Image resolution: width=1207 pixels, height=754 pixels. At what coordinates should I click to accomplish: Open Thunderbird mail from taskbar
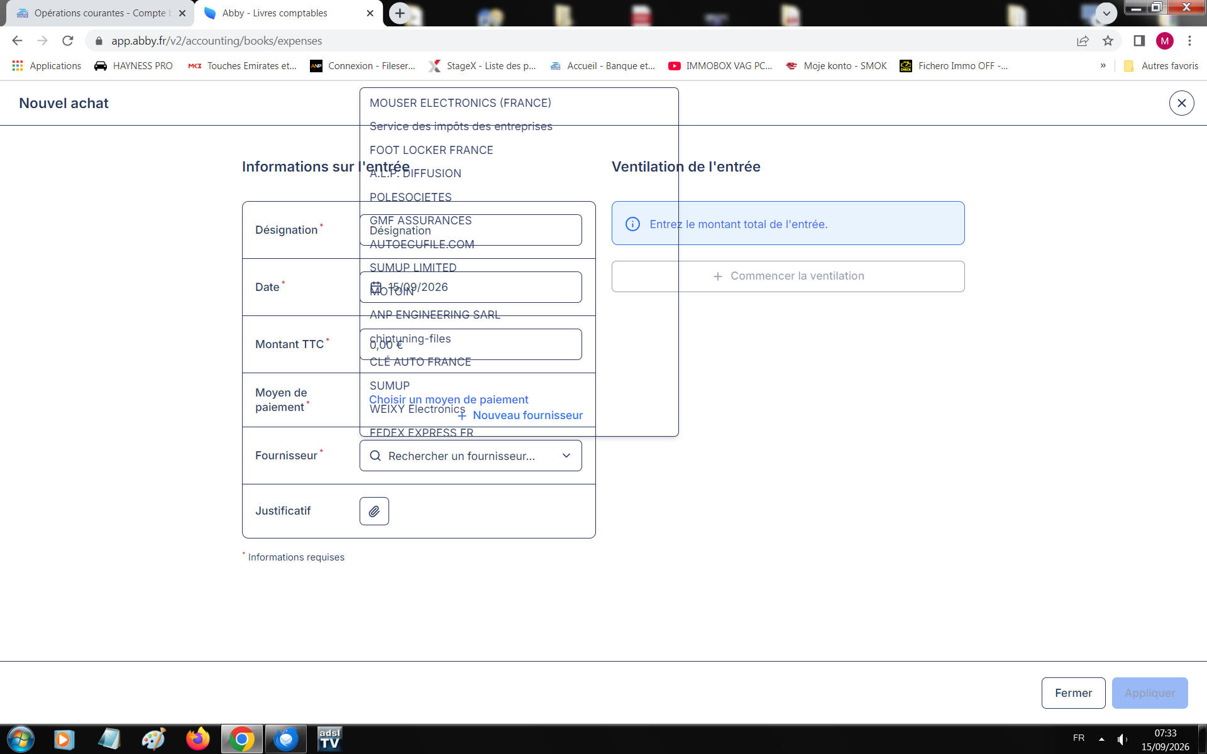click(x=286, y=739)
